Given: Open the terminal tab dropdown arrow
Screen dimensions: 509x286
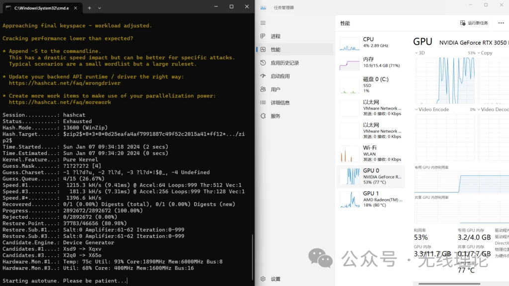Looking at the screenshot, I should [x=99, y=8].
